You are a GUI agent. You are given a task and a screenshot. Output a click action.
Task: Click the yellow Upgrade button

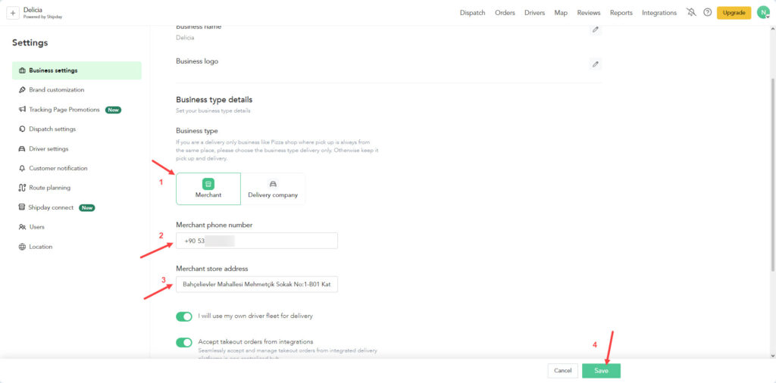pos(734,13)
